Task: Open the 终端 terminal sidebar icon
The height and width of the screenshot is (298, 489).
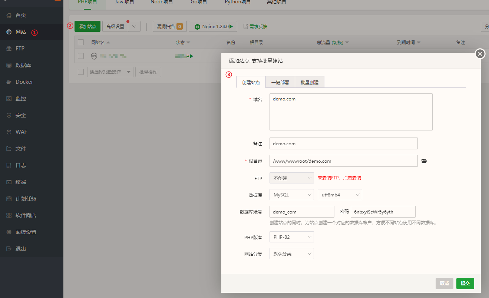Action: pyautogui.click(x=9, y=182)
